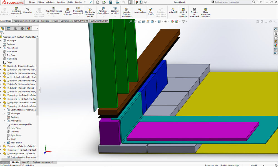Expand the Répétition linéaire dropdown arrow
The height and width of the screenshot is (167, 278).
(x=54, y=17)
